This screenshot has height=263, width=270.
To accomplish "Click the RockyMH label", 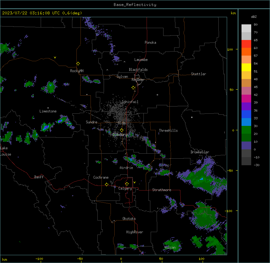I will (77, 71).
